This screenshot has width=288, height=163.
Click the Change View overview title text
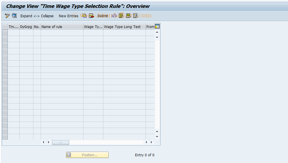pyautogui.click(x=78, y=6)
